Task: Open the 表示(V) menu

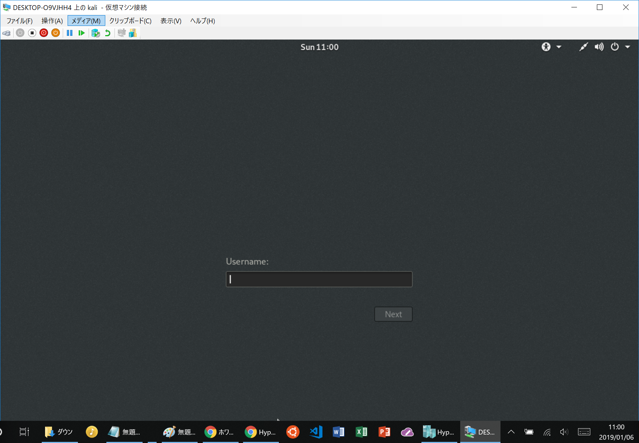Action: click(x=171, y=21)
